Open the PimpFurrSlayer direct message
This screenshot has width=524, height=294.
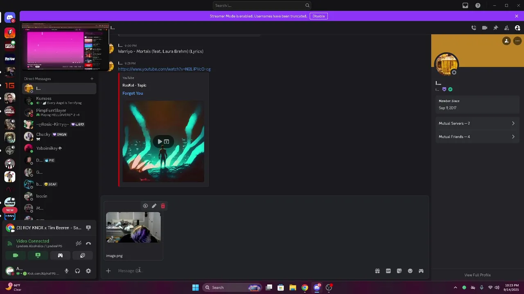click(59, 112)
